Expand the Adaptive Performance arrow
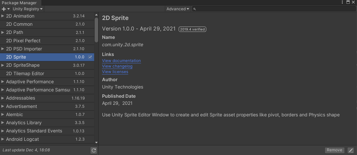Viewport: 357px width, 155px height. point(3,82)
